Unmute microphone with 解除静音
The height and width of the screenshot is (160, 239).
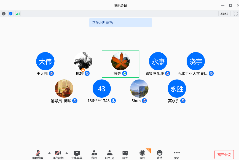click(x=38, y=155)
